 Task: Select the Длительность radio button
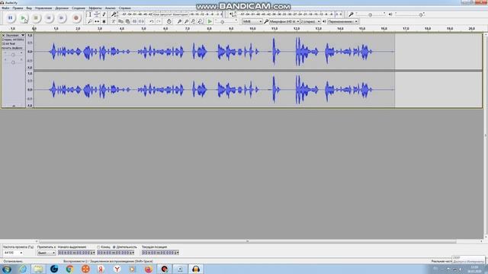(x=114, y=247)
